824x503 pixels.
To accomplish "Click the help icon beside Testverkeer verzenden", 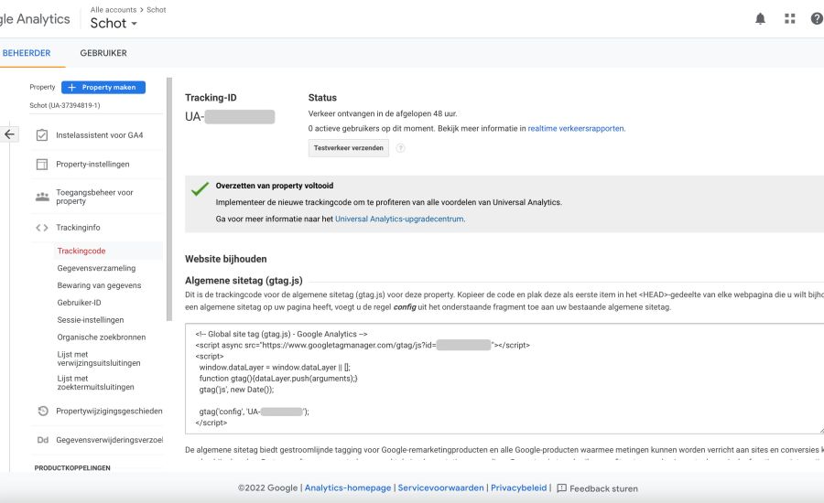I will coord(400,148).
